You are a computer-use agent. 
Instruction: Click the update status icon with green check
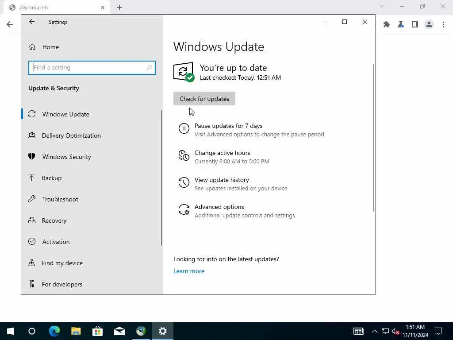(x=184, y=72)
